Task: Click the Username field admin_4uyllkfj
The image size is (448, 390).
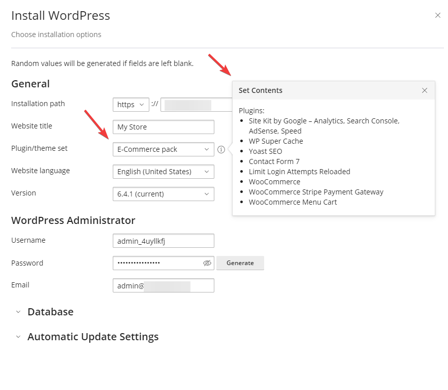Action: tap(164, 241)
